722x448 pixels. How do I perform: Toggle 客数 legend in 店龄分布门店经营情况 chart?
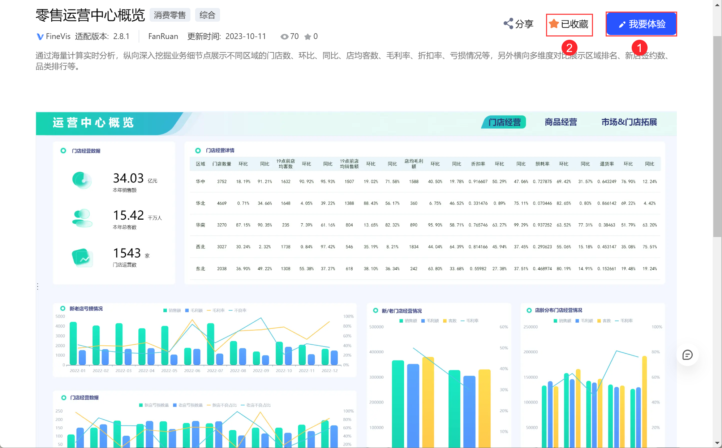[604, 321]
